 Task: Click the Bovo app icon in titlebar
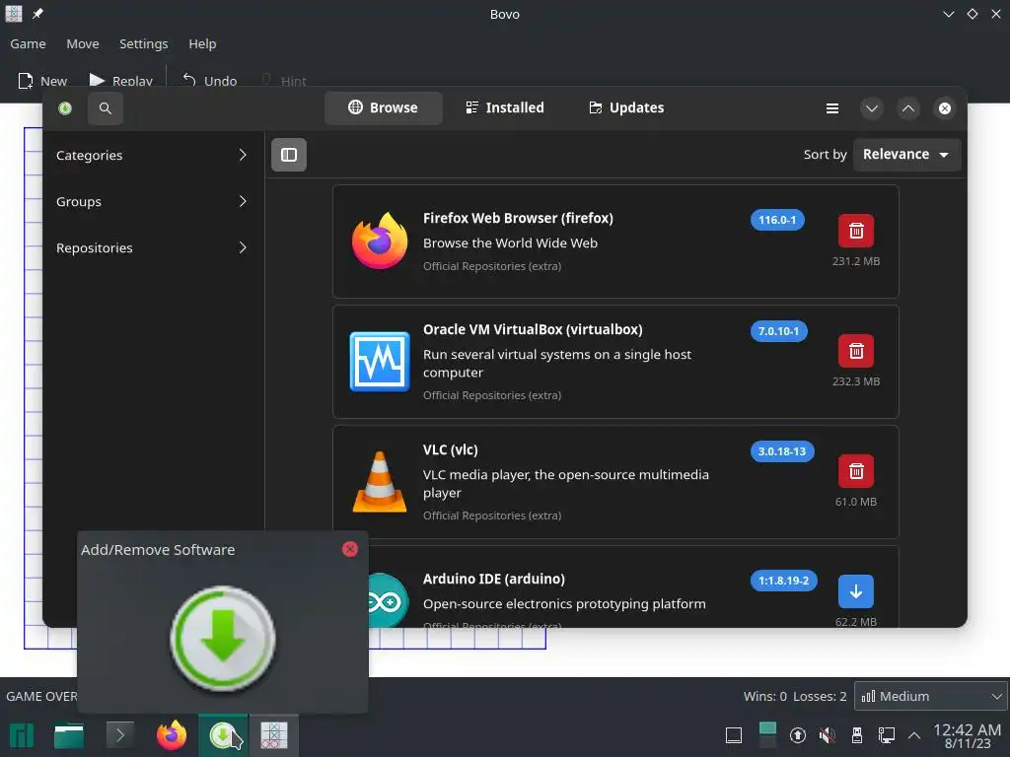click(14, 14)
